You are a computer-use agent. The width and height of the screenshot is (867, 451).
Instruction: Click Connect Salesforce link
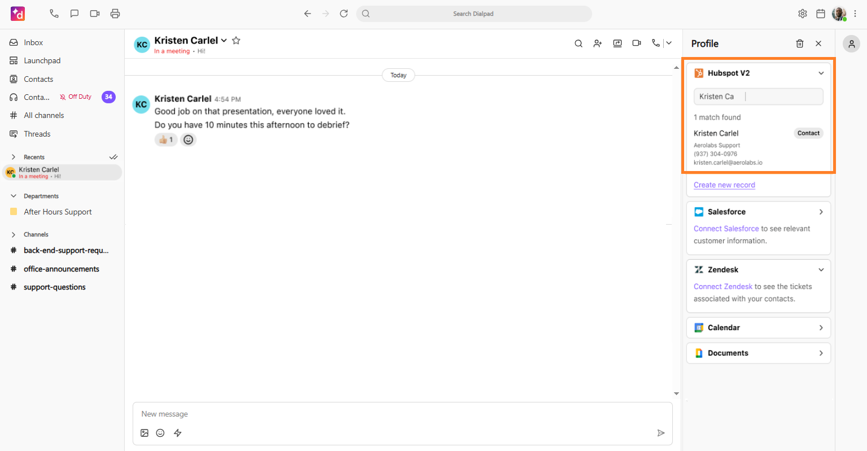tap(726, 229)
